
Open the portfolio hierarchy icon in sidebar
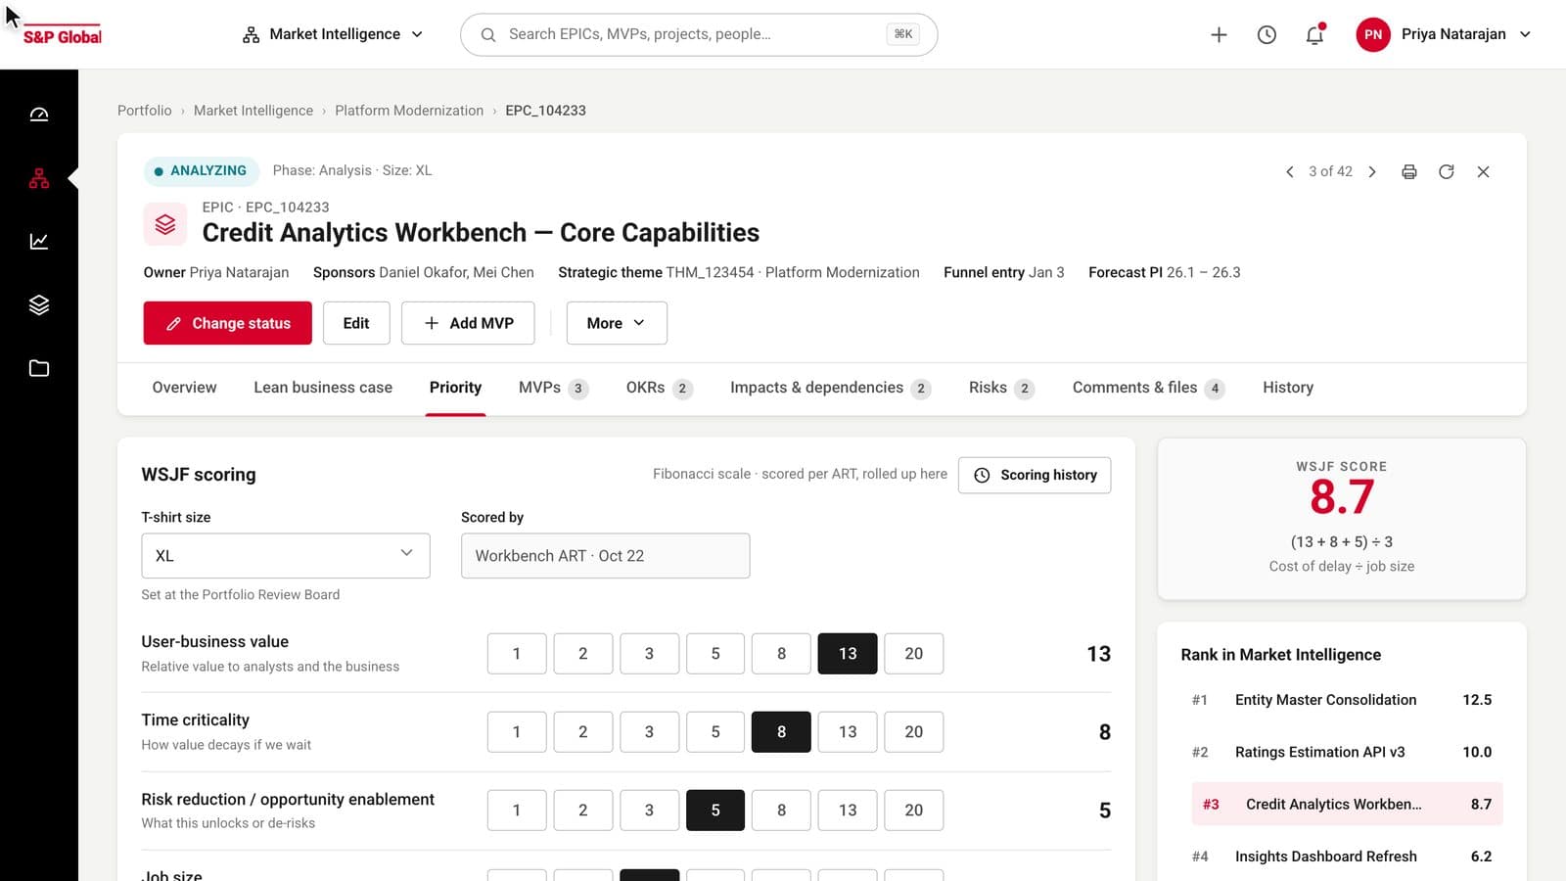pyautogui.click(x=39, y=178)
